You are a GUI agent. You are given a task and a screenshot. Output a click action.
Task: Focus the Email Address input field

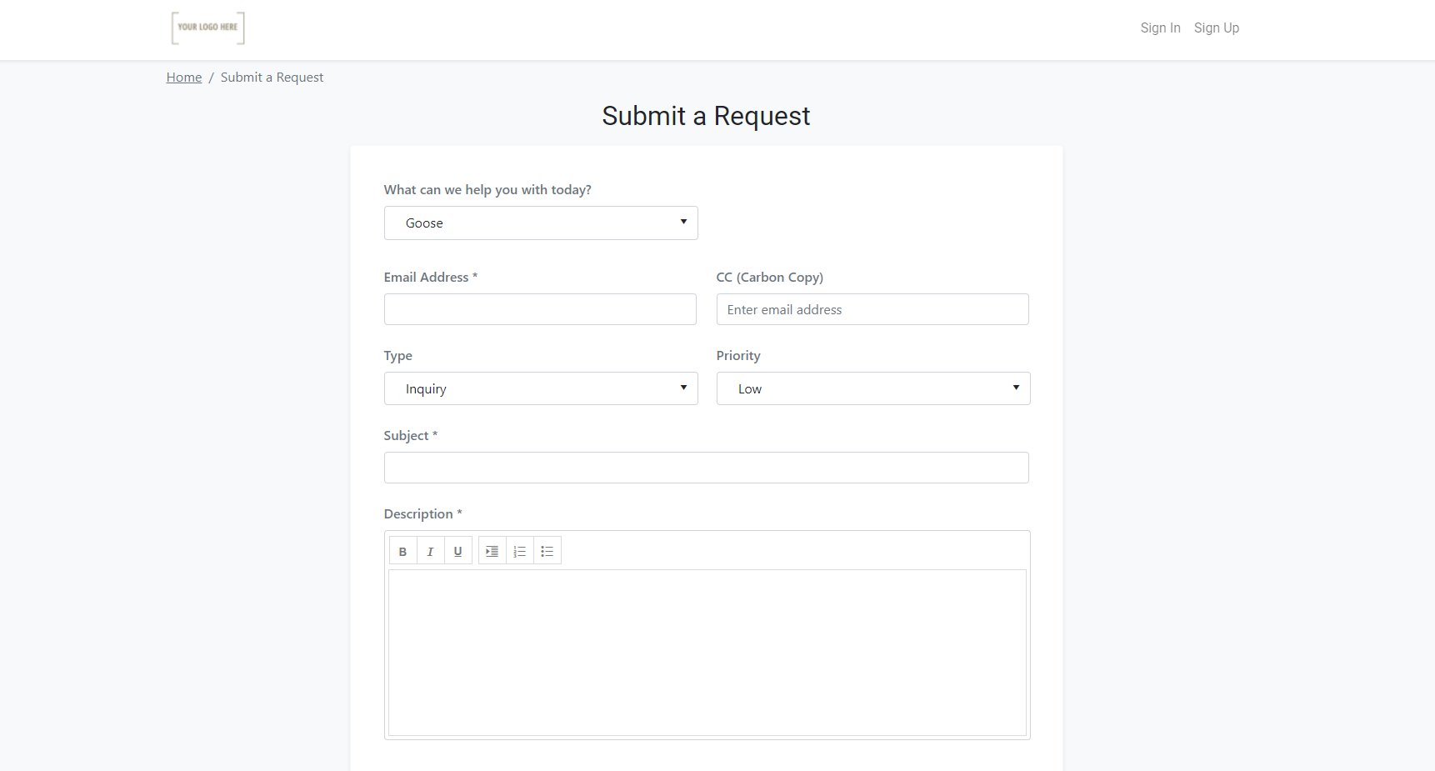coord(540,309)
